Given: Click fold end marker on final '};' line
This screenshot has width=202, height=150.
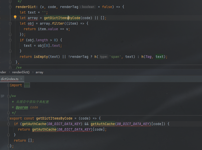Looking at the screenshot, I should coord(8,146).
